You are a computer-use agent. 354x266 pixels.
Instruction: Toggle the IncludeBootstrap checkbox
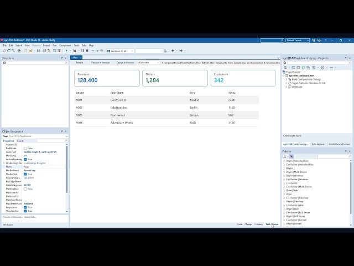pyautogui.click(x=25, y=159)
